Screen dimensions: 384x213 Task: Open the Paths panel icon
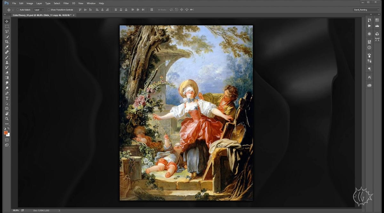click(377, 39)
